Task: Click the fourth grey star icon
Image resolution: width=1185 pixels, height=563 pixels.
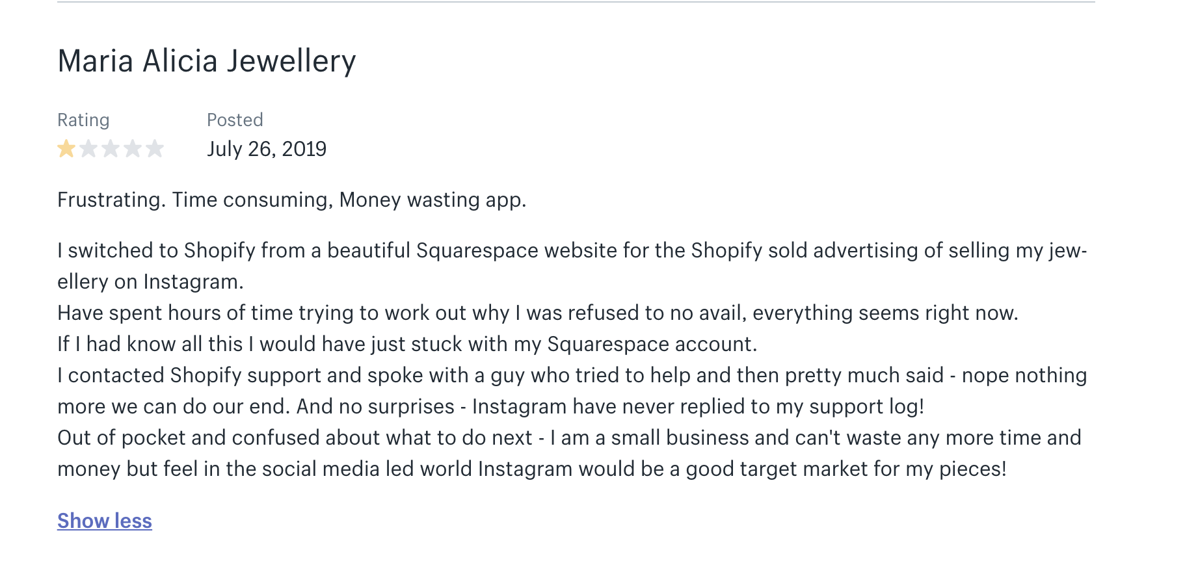Action: point(133,149)
